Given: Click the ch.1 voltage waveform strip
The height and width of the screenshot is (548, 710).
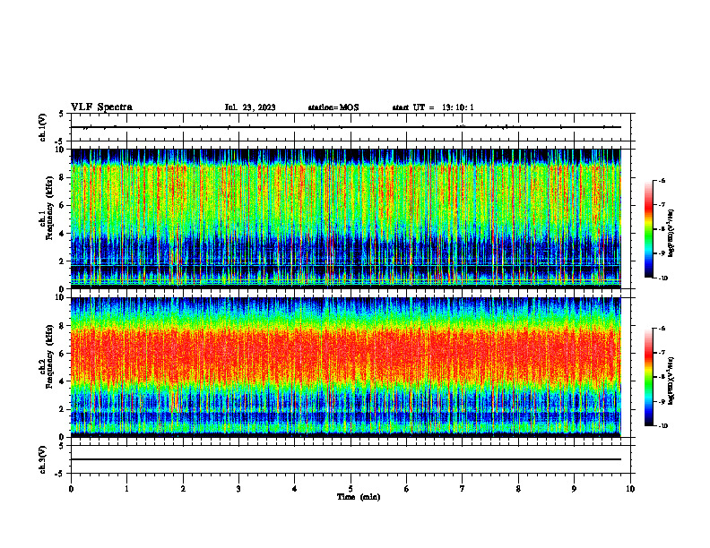Looking at the screenshot, I should pos(351,127).
